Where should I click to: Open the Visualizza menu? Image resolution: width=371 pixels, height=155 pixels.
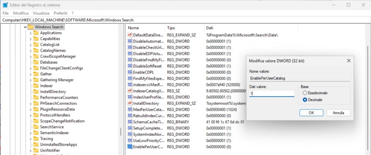coord(41,13)
